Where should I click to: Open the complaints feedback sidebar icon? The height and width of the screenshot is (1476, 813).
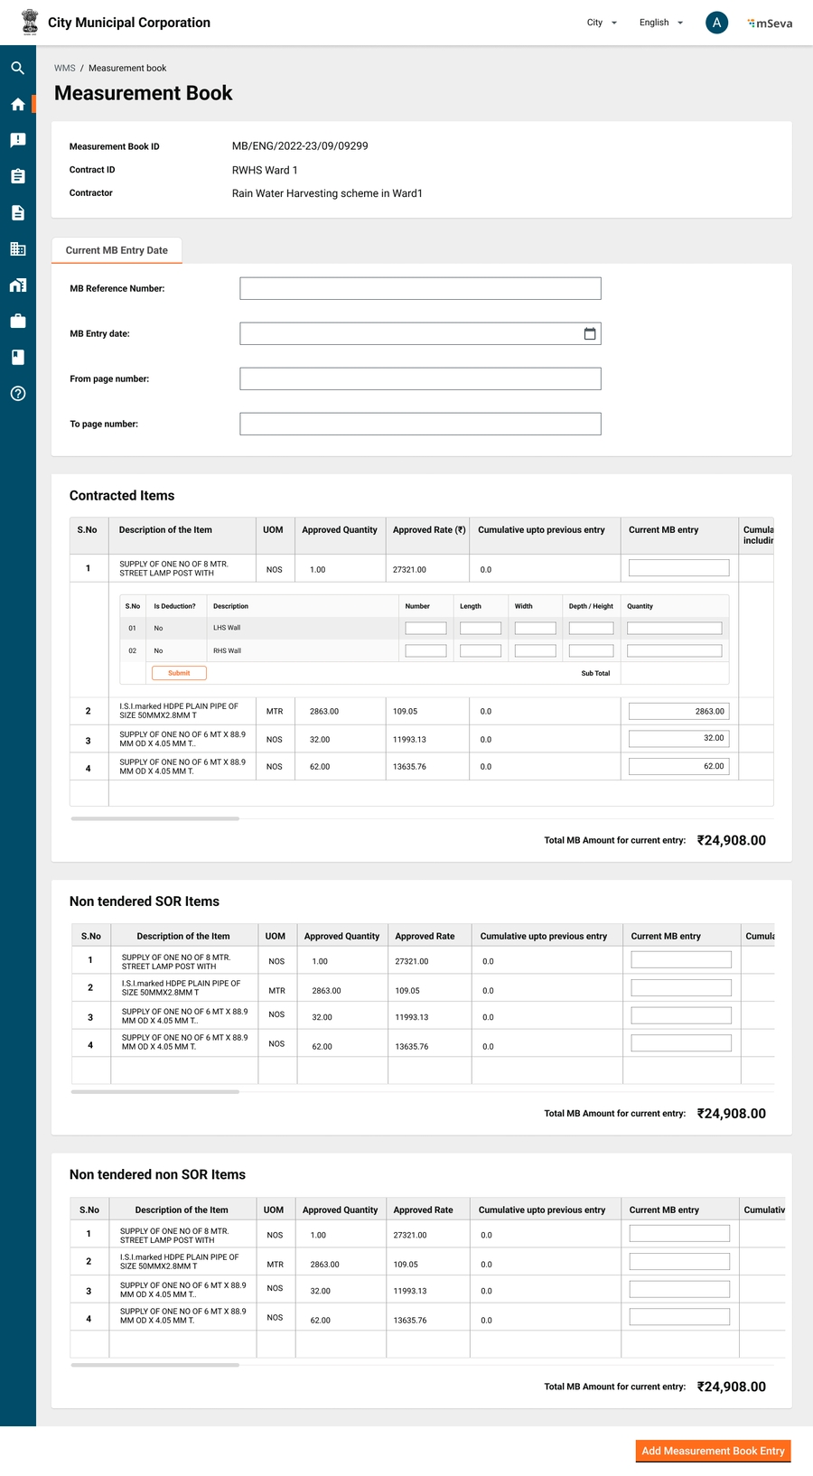coord(17,140)
